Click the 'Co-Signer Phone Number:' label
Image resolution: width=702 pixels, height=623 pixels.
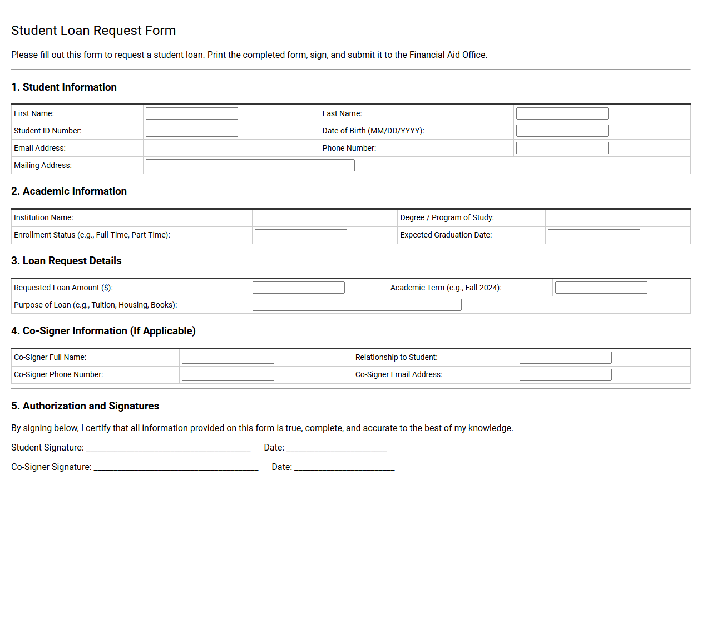click(58, 374)
